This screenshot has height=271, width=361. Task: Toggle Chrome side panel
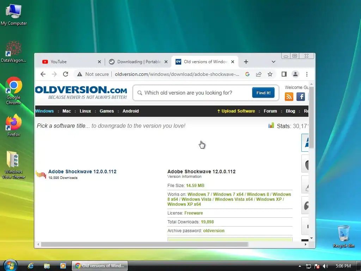[x=284, y=74]
